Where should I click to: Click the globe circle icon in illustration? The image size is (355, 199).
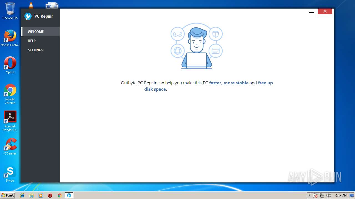(x=177, y=51)
